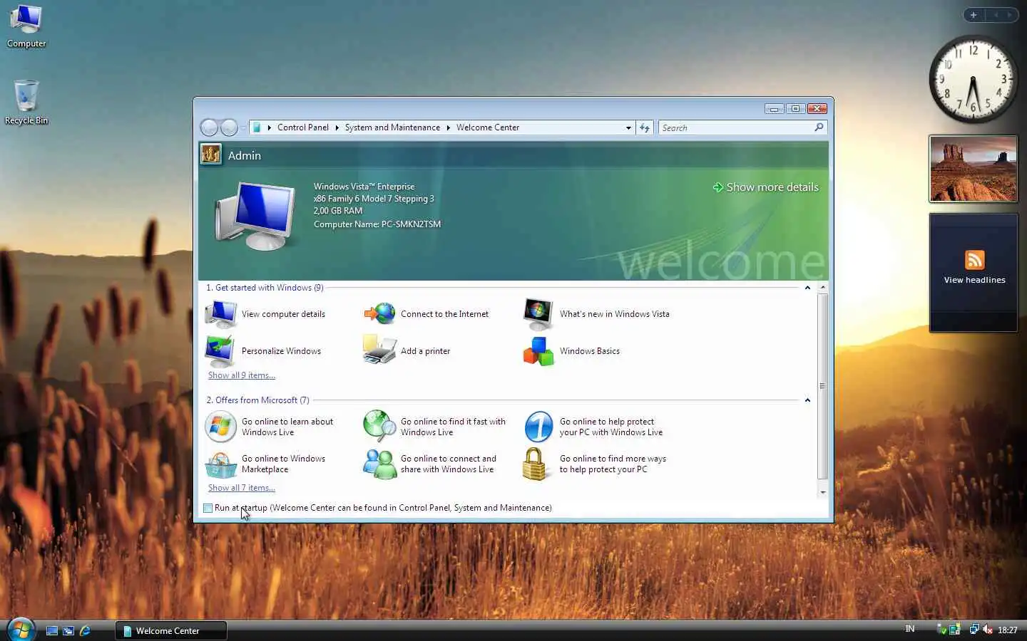Click Show Desktop in Quick Launch
The width and height of the screenshot is (1027, 641).
click(x=52, y=631)
